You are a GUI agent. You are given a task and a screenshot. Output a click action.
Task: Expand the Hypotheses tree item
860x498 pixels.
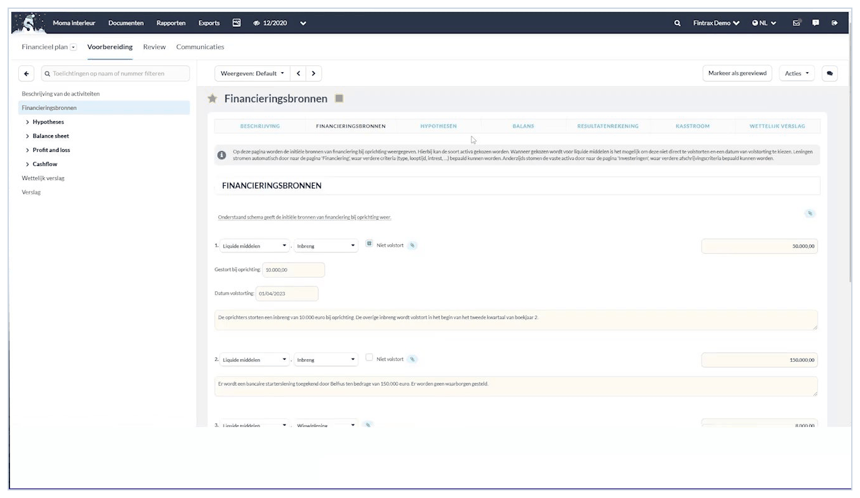[x=28, y=122]
